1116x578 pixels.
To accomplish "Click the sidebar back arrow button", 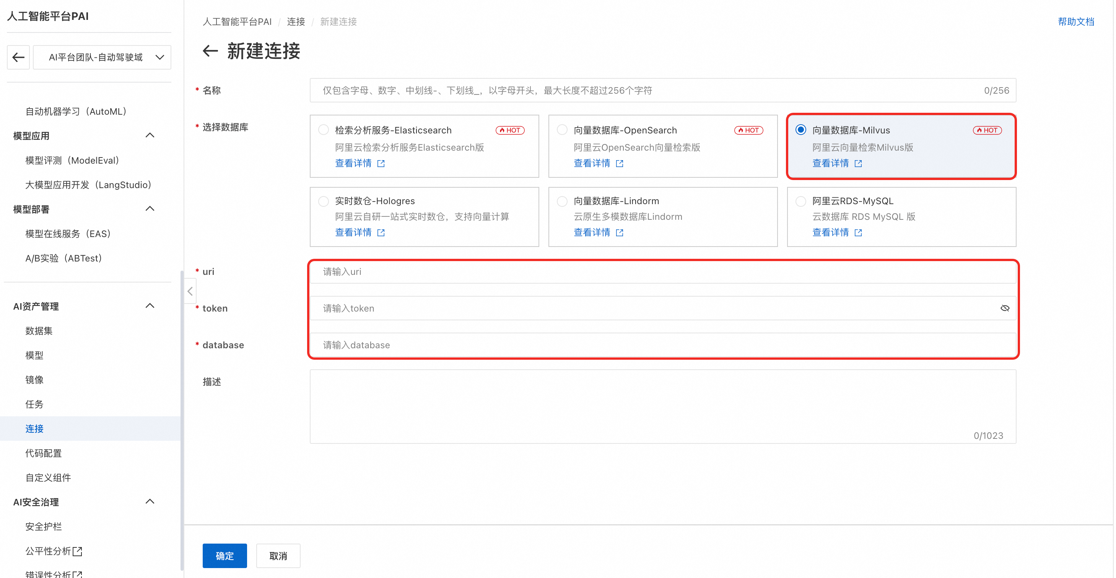I will pyautogui.click(x=18, y=57).
